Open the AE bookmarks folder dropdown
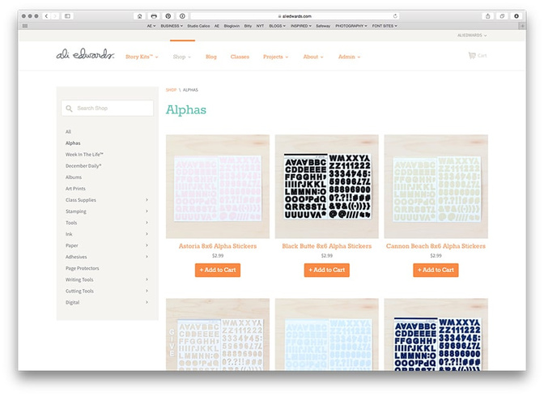544x396 pixels. pos(151,26)
